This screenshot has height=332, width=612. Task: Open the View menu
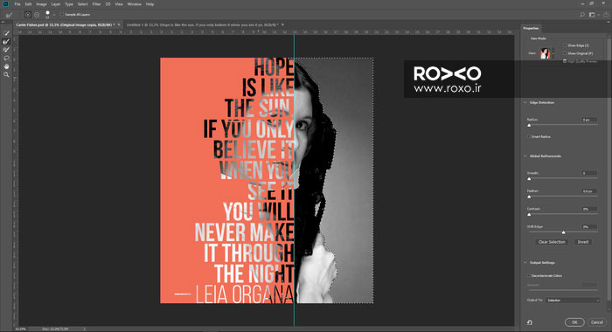[119, 4]
